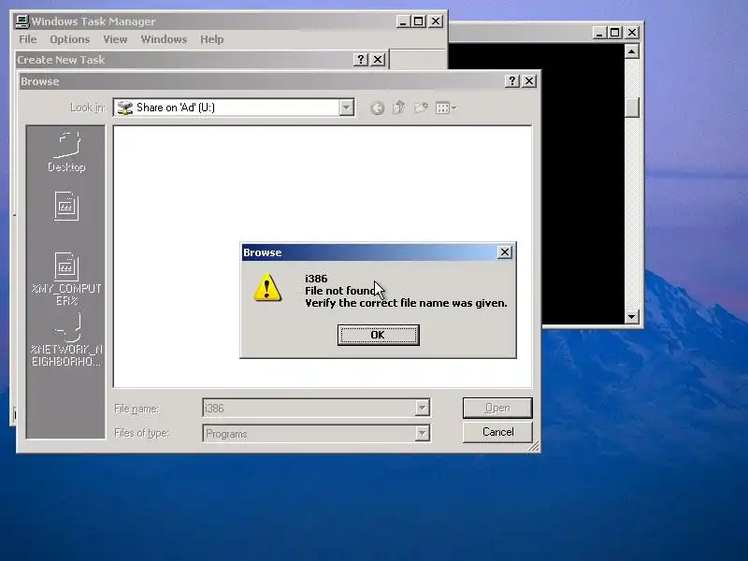The image size is (748, 561).
Task: Close the large Browse file dialog
Action: (x=529, y=81)
